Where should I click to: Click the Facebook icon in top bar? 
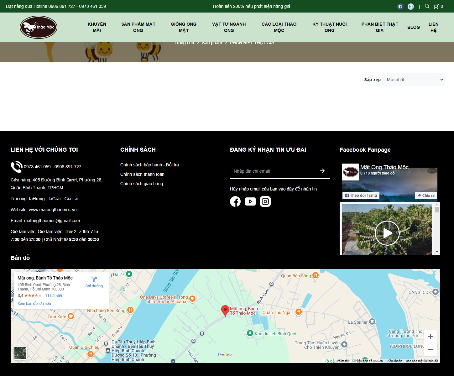(400, 7)
